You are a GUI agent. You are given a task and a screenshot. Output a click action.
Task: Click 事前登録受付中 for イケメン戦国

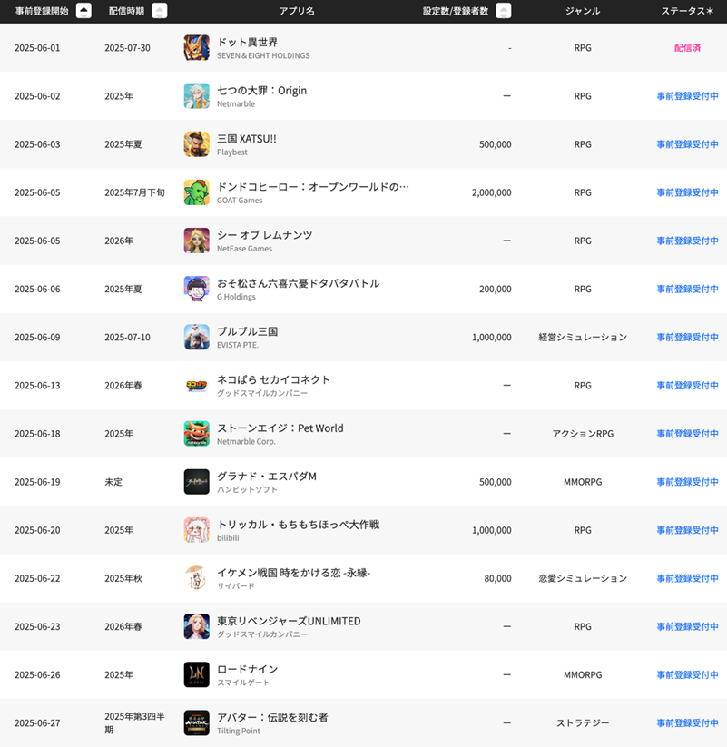687,578
